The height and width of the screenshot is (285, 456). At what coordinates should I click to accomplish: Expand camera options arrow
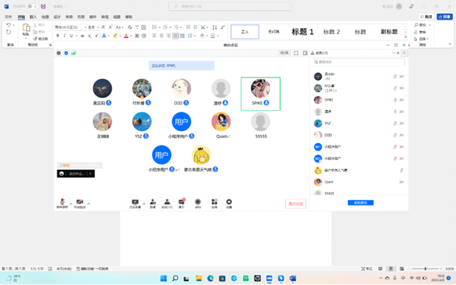pyautogui.click(x=88, y=203)
